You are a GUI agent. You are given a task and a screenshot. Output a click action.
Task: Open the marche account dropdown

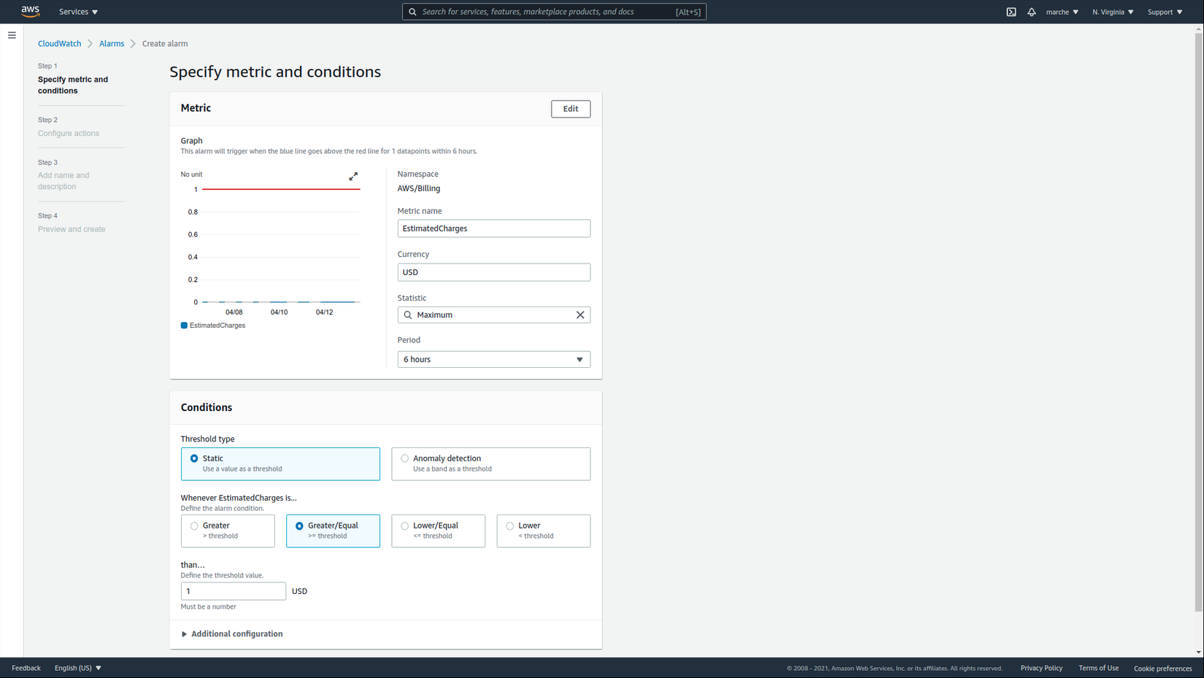click(1062, 12)
